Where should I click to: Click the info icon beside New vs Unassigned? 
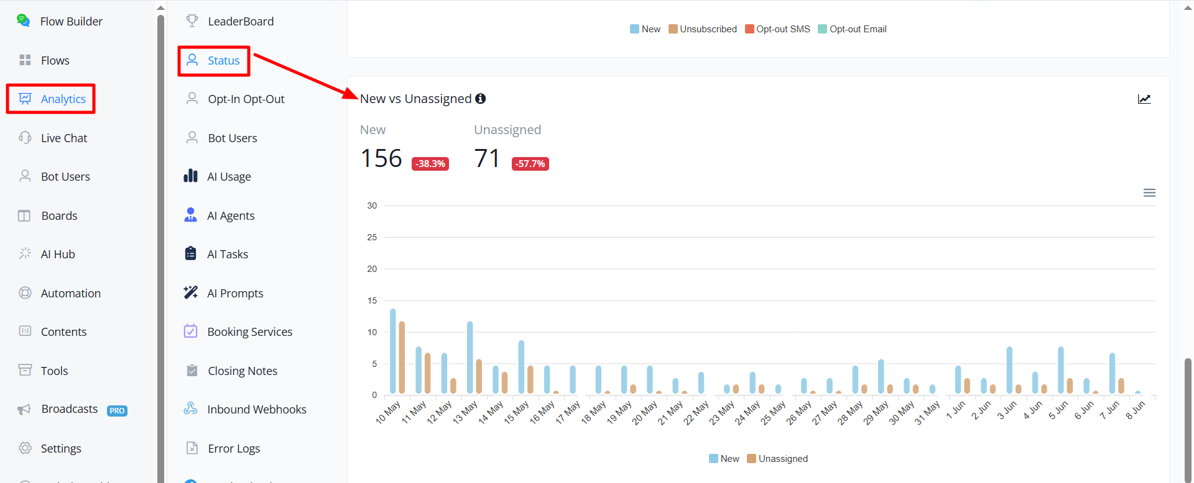tap(480, 99)
